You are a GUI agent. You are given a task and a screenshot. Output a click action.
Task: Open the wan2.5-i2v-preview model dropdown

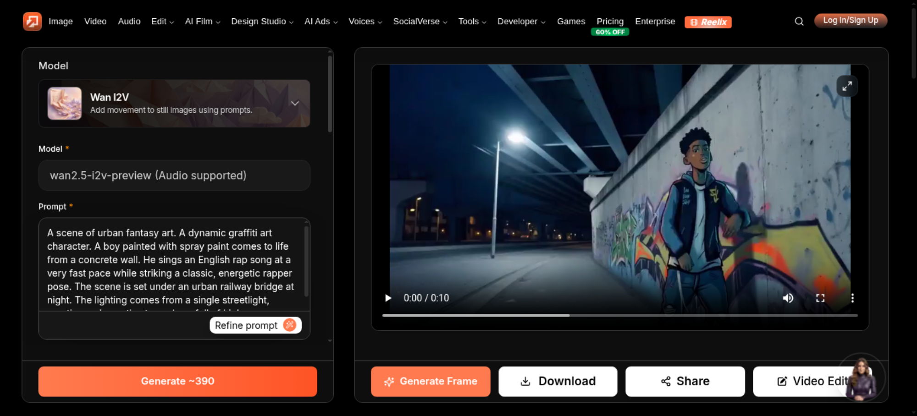(x=174, y=175)
